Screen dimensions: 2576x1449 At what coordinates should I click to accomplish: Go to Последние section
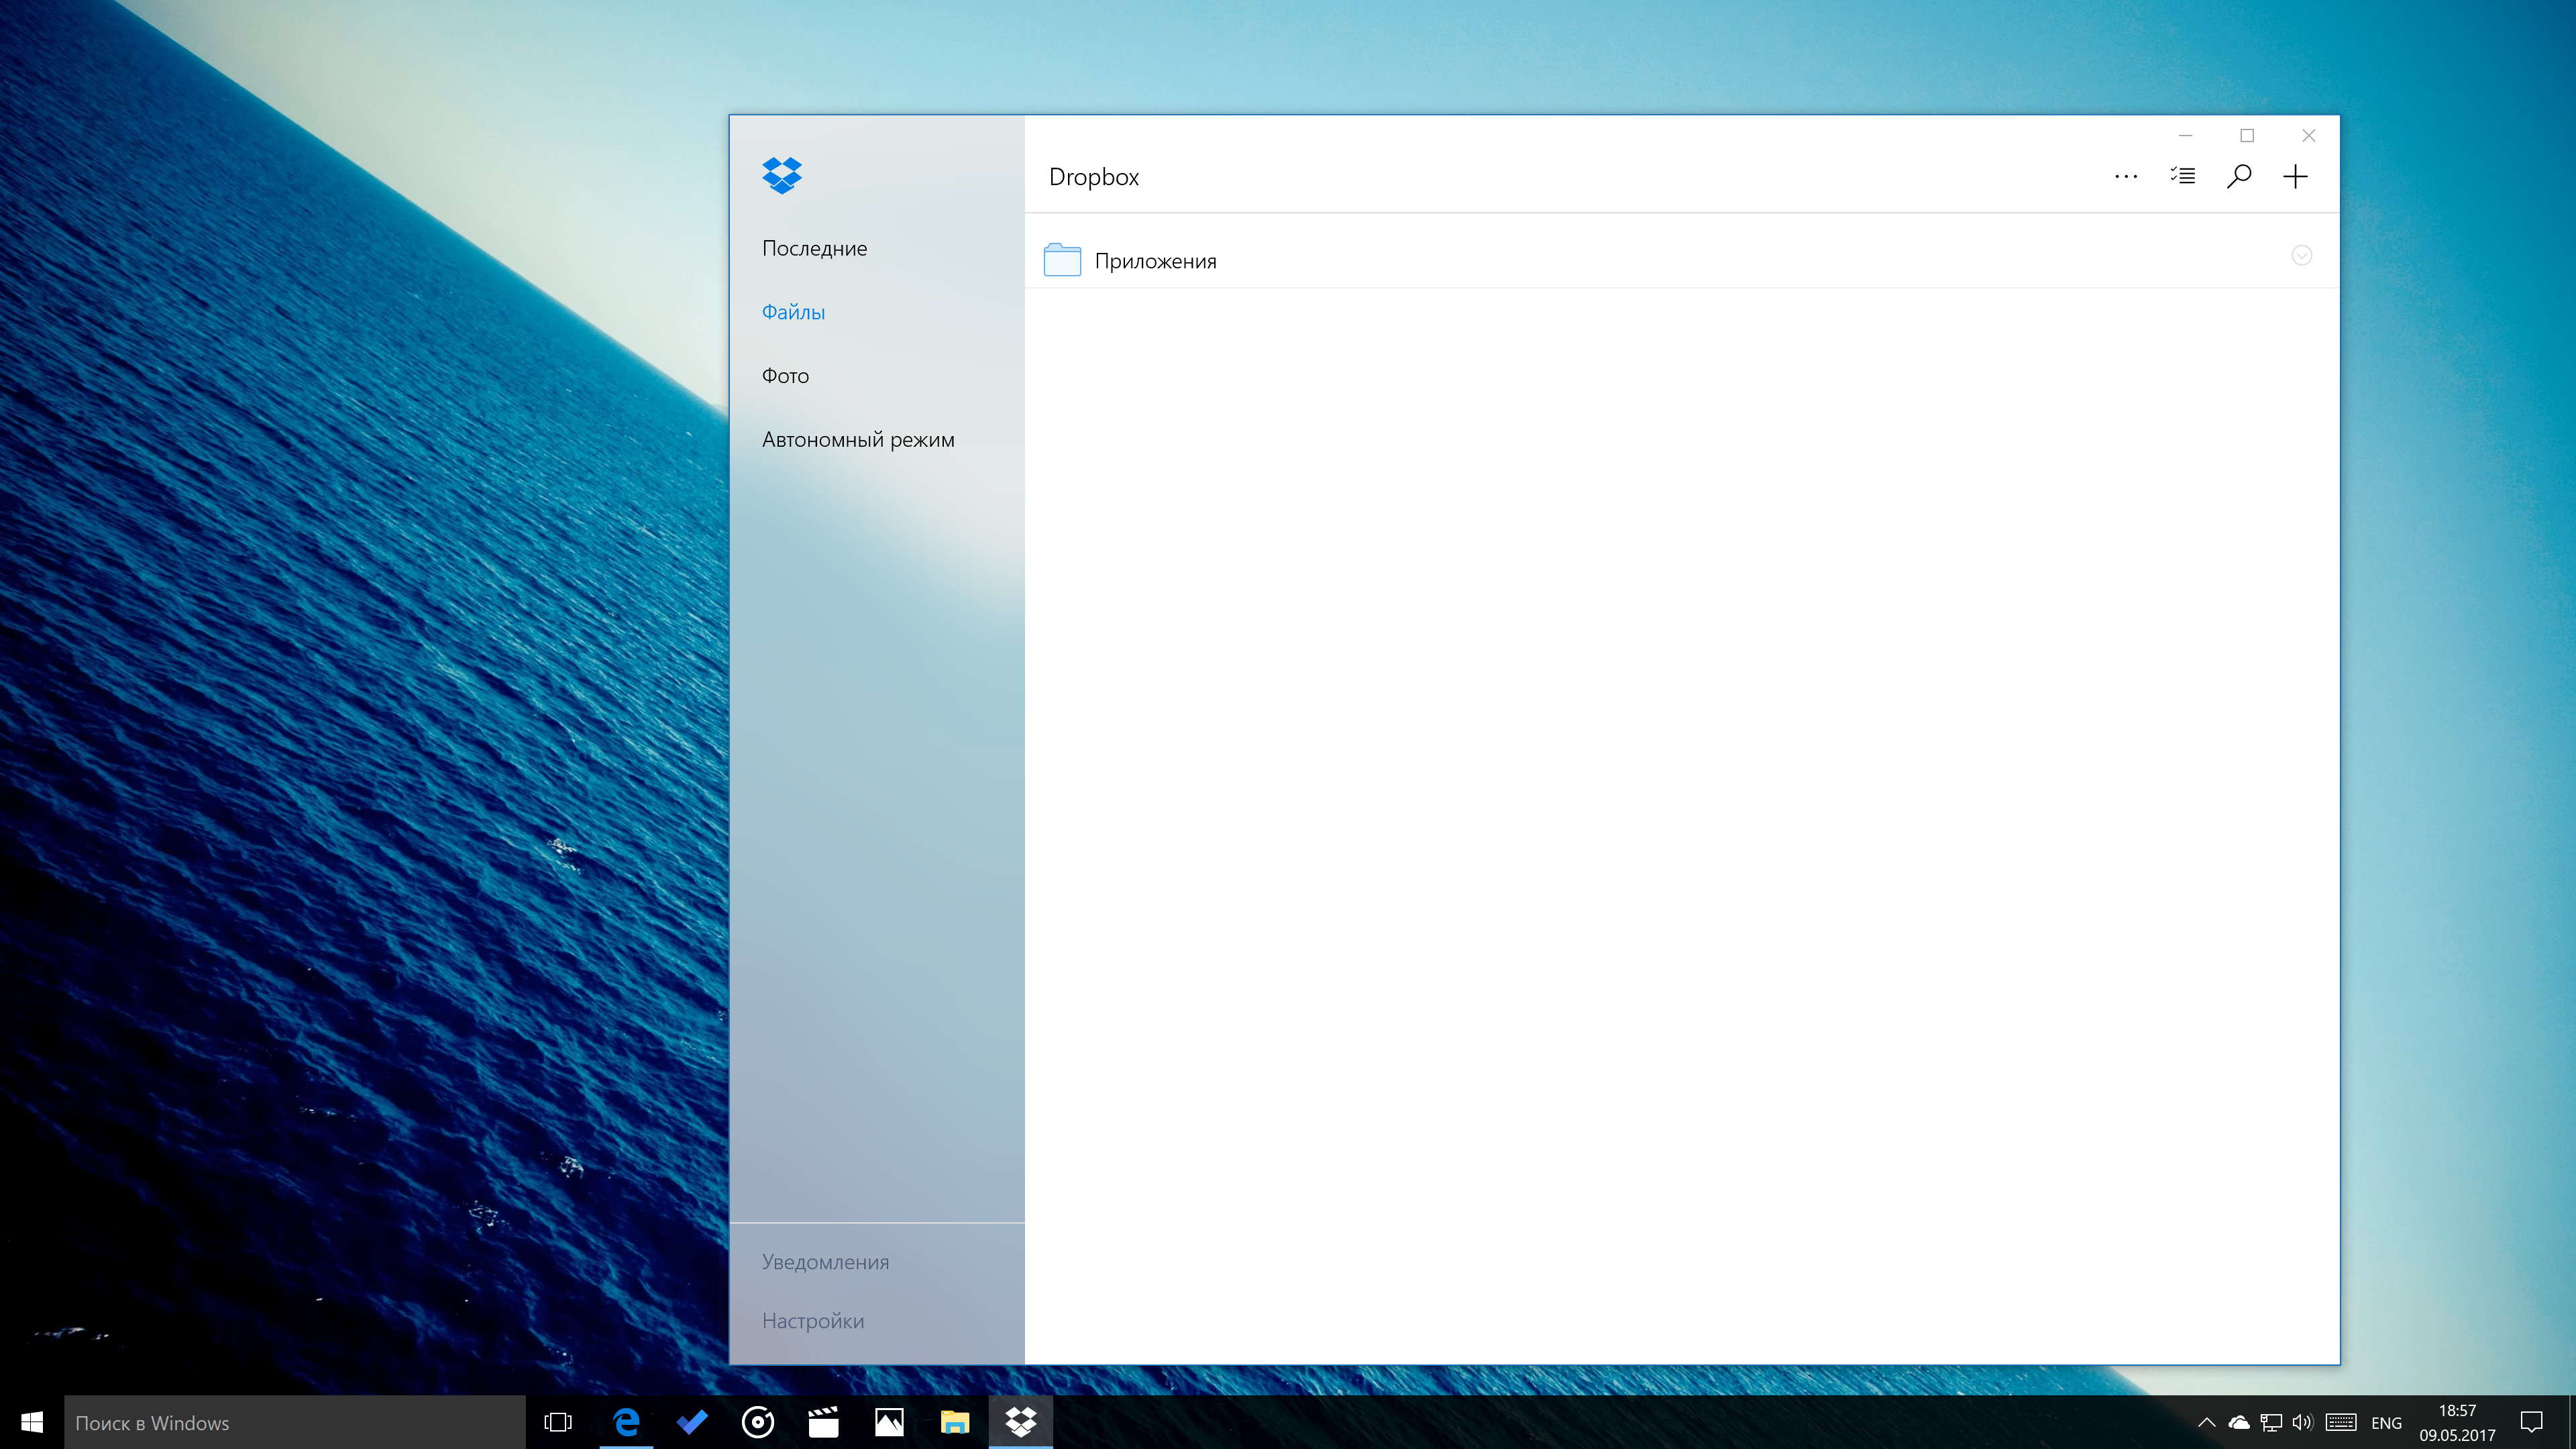tap(814, 248)
